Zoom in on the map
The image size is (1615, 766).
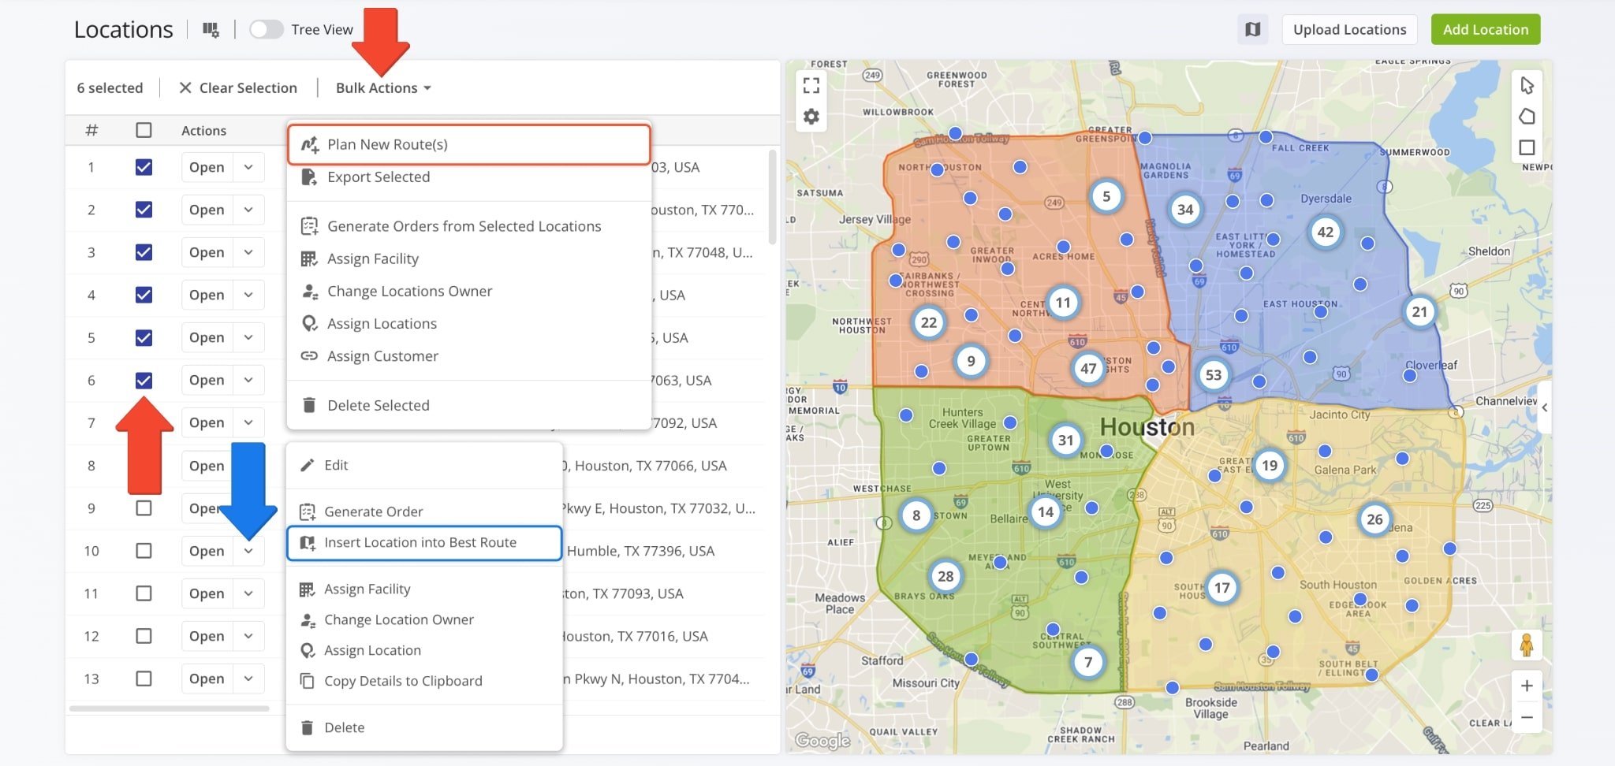(x=1527, y=686)
